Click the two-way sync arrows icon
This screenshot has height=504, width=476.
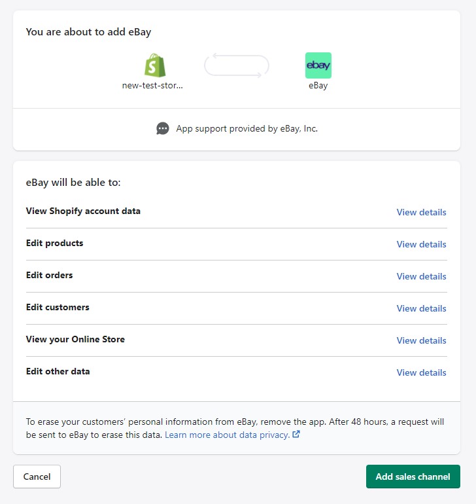(x=237, y=65)
